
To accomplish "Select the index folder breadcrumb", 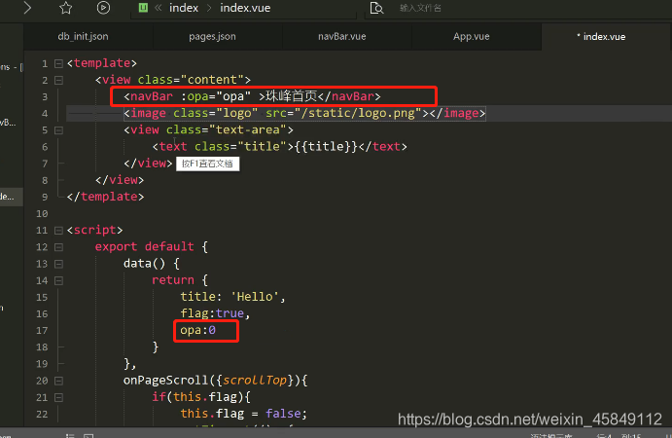I will click(184, 8).
